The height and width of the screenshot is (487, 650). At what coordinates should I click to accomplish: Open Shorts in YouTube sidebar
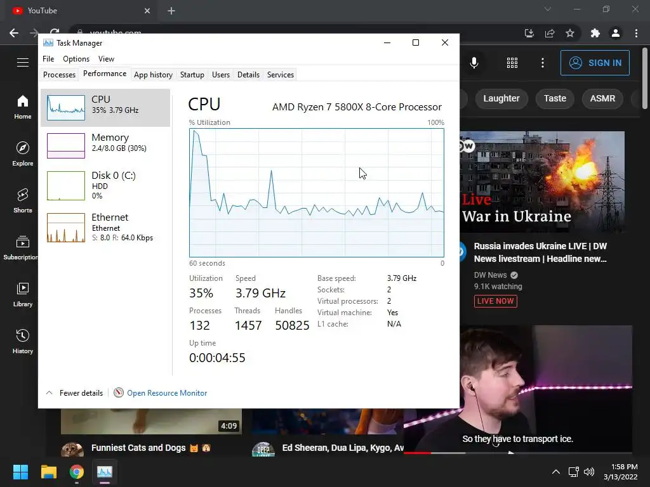pyautogui.click(x=22, y=200)
